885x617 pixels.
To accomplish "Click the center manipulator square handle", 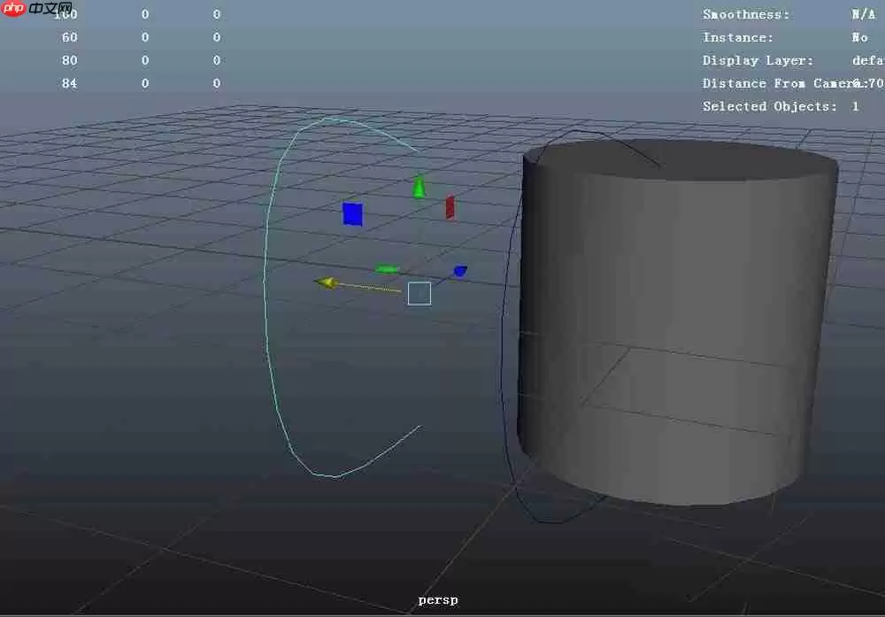I will [x=419, y=292].
